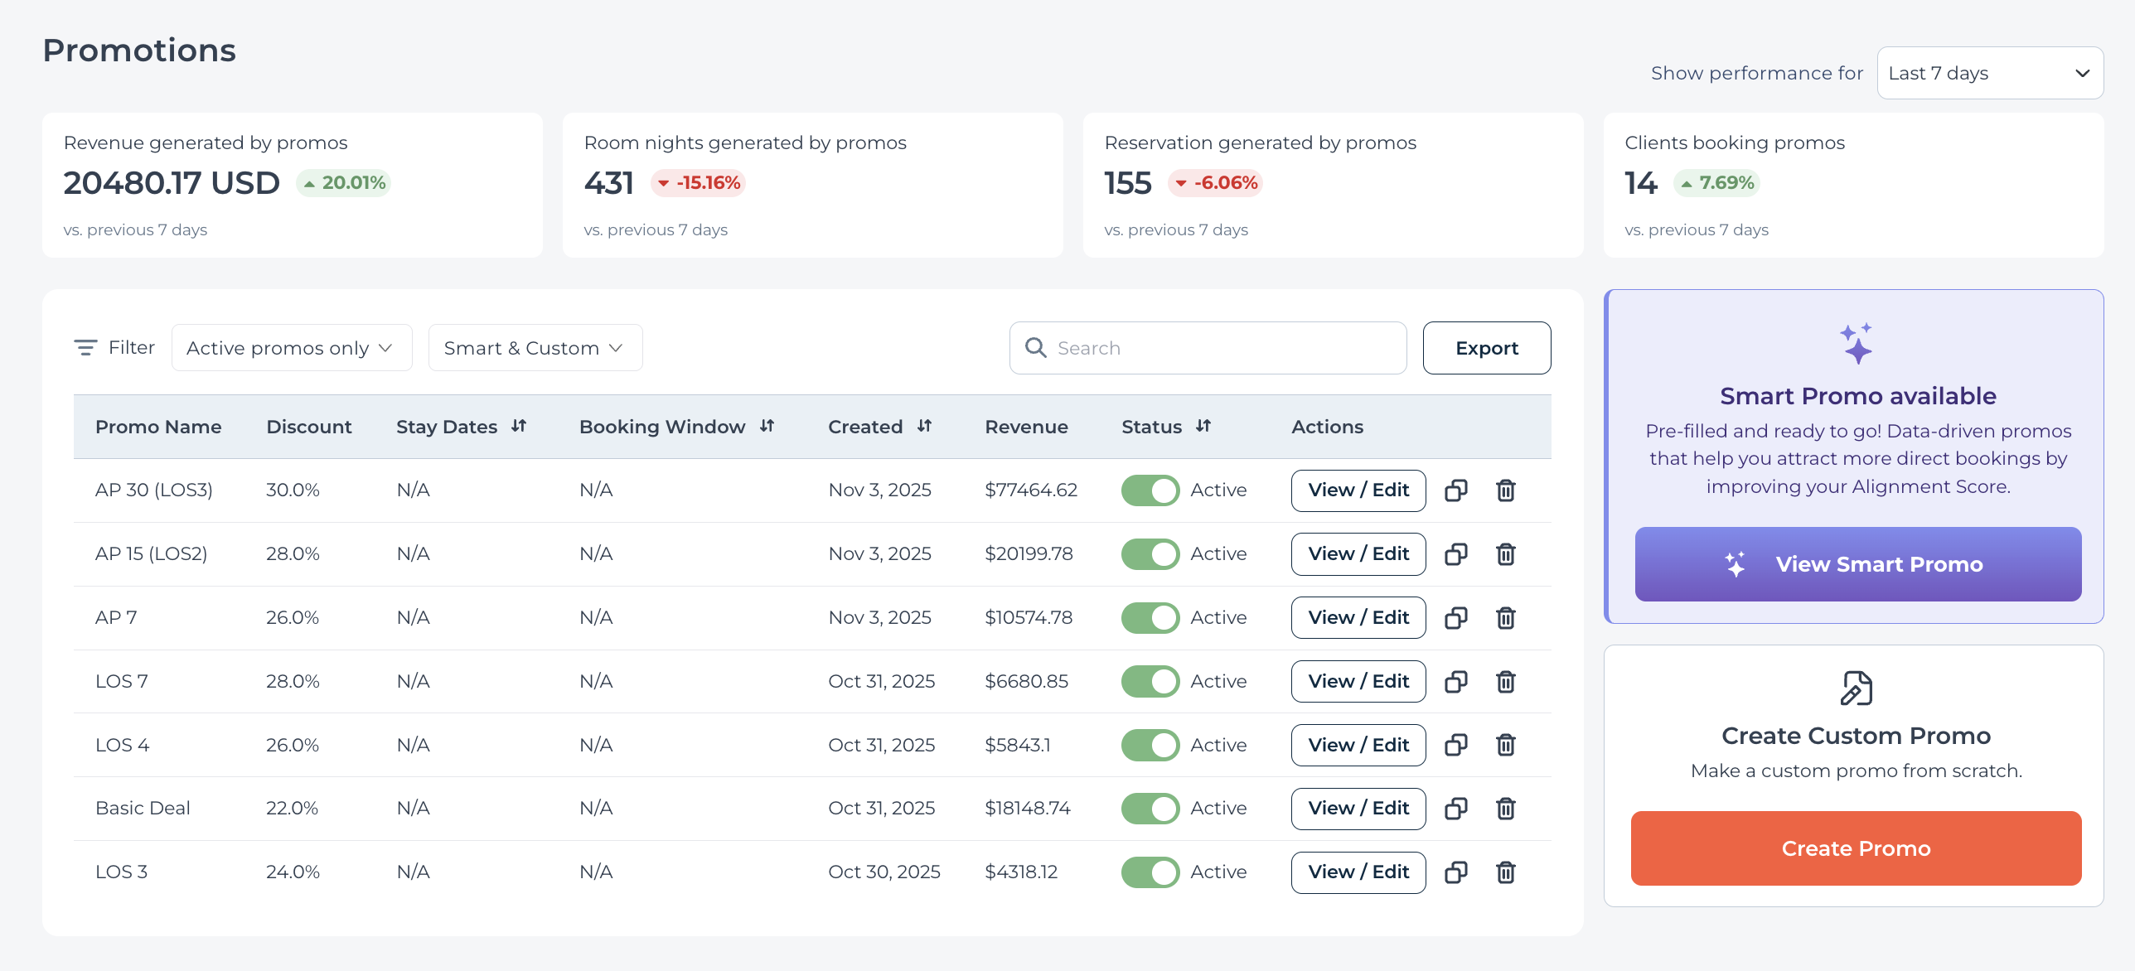
Task: Toggle Basic Deal promo status
Action: [x=1150, y=809]
